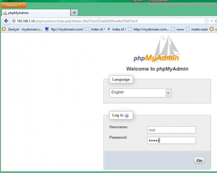
Task: Open the English language dropdown
Action: coord(140,93)
